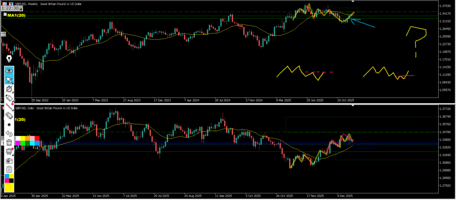Select the eraser tool
The height and width of the screenshot is (200, 456).
(x=9, y=115)
